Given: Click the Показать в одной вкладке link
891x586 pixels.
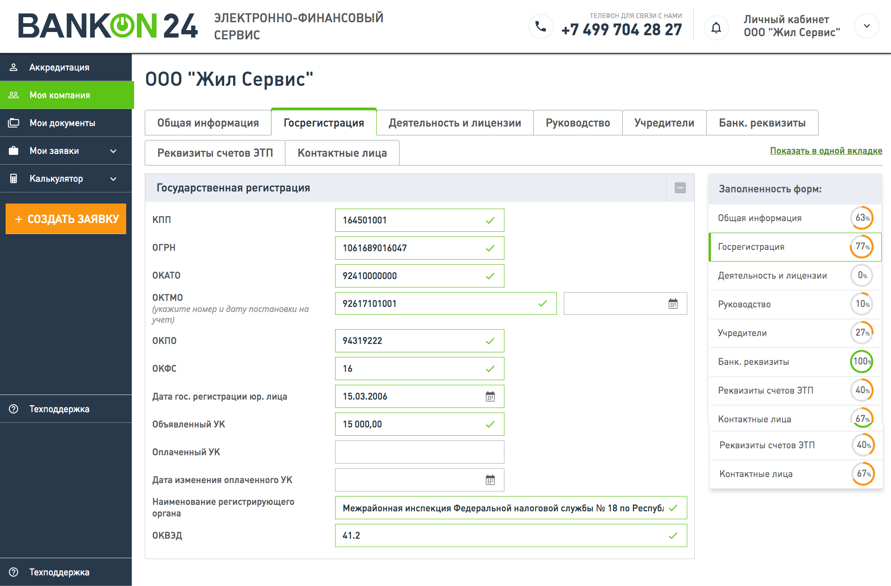Looking at the screenshot, I should coord(826,151).
